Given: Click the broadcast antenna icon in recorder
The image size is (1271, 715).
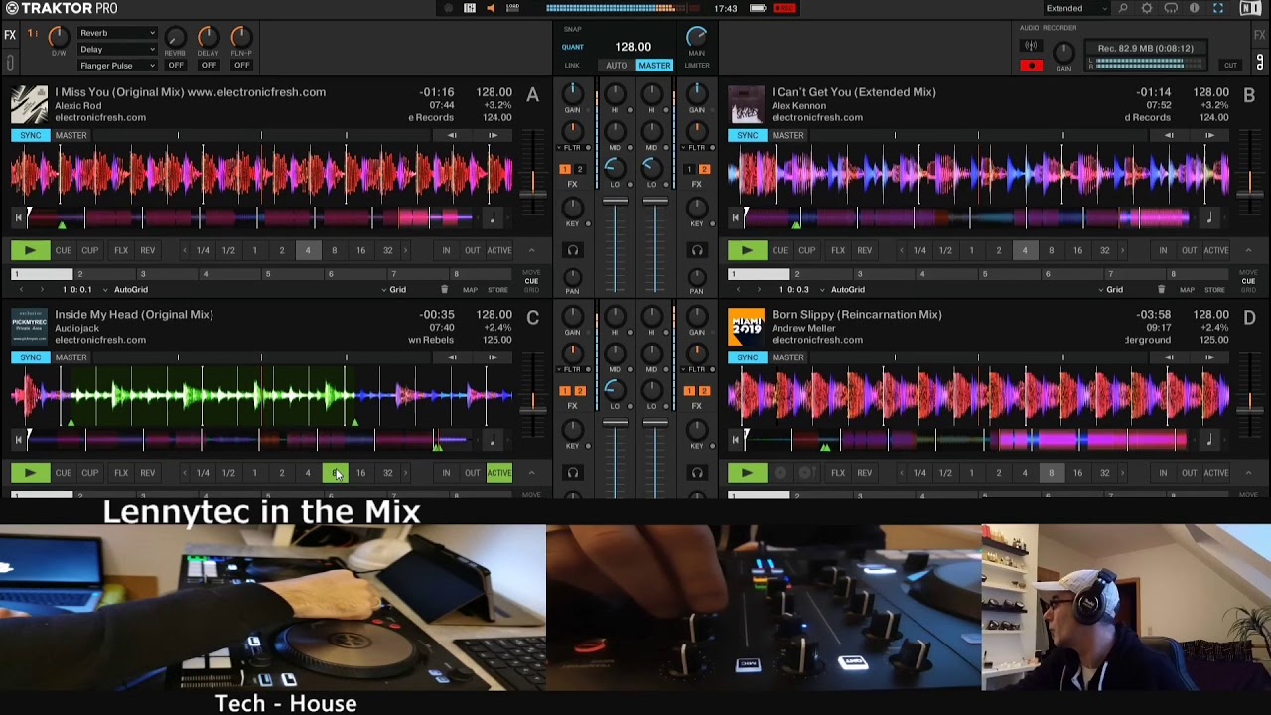Looking at the screenshot, I should click(1031, 46).
